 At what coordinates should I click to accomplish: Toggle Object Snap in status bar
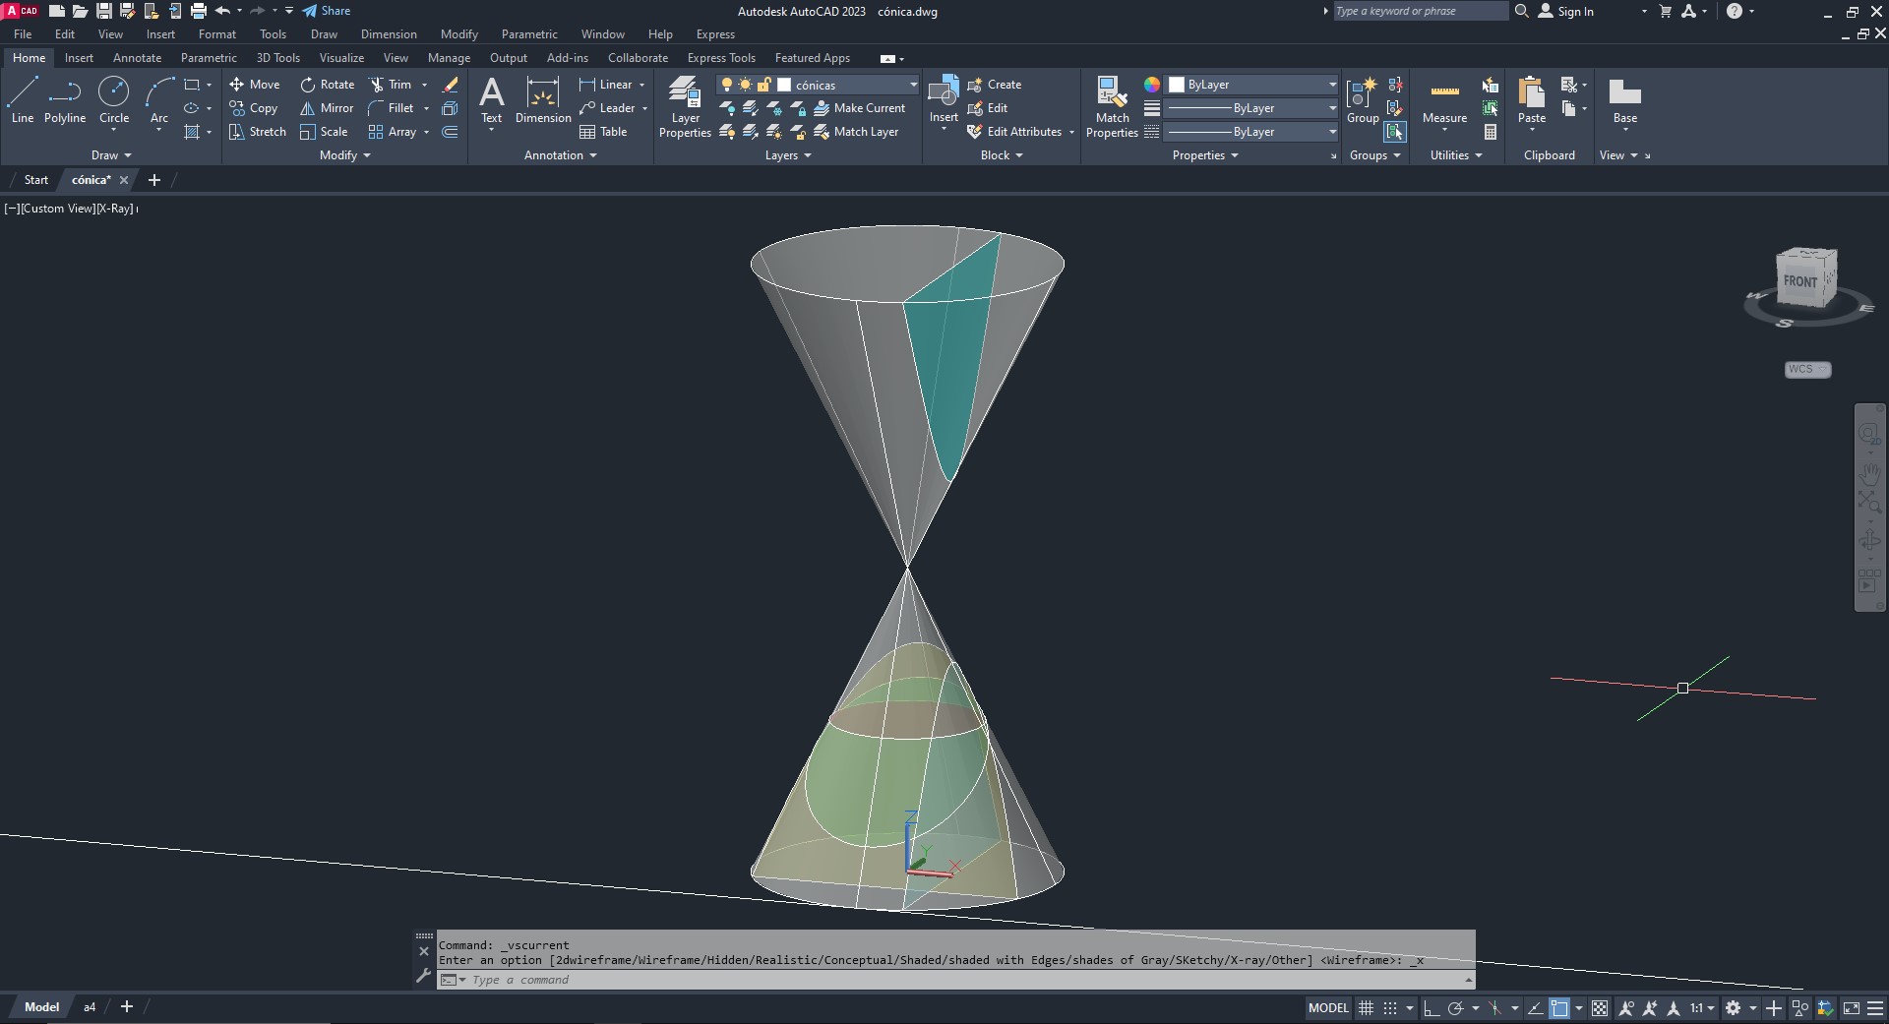coord(1559,1008)
